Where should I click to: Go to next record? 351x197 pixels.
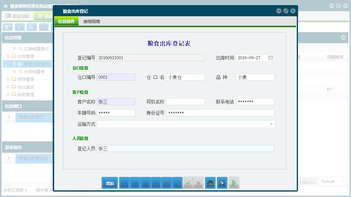click(145, 183)
